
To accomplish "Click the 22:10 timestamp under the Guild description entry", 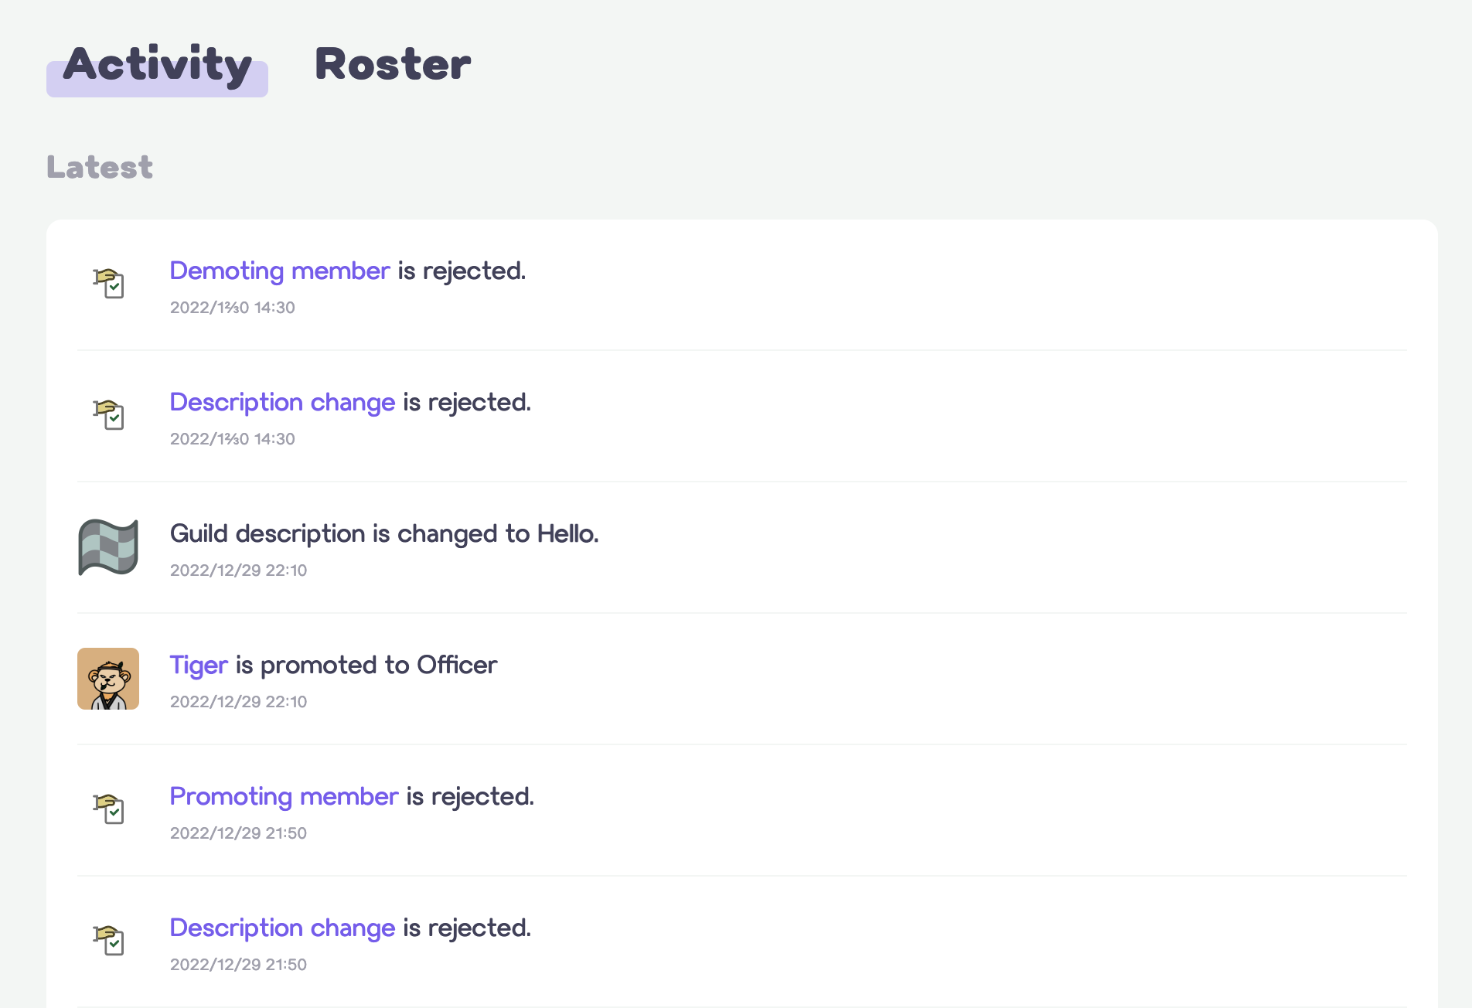I will 238,570.
